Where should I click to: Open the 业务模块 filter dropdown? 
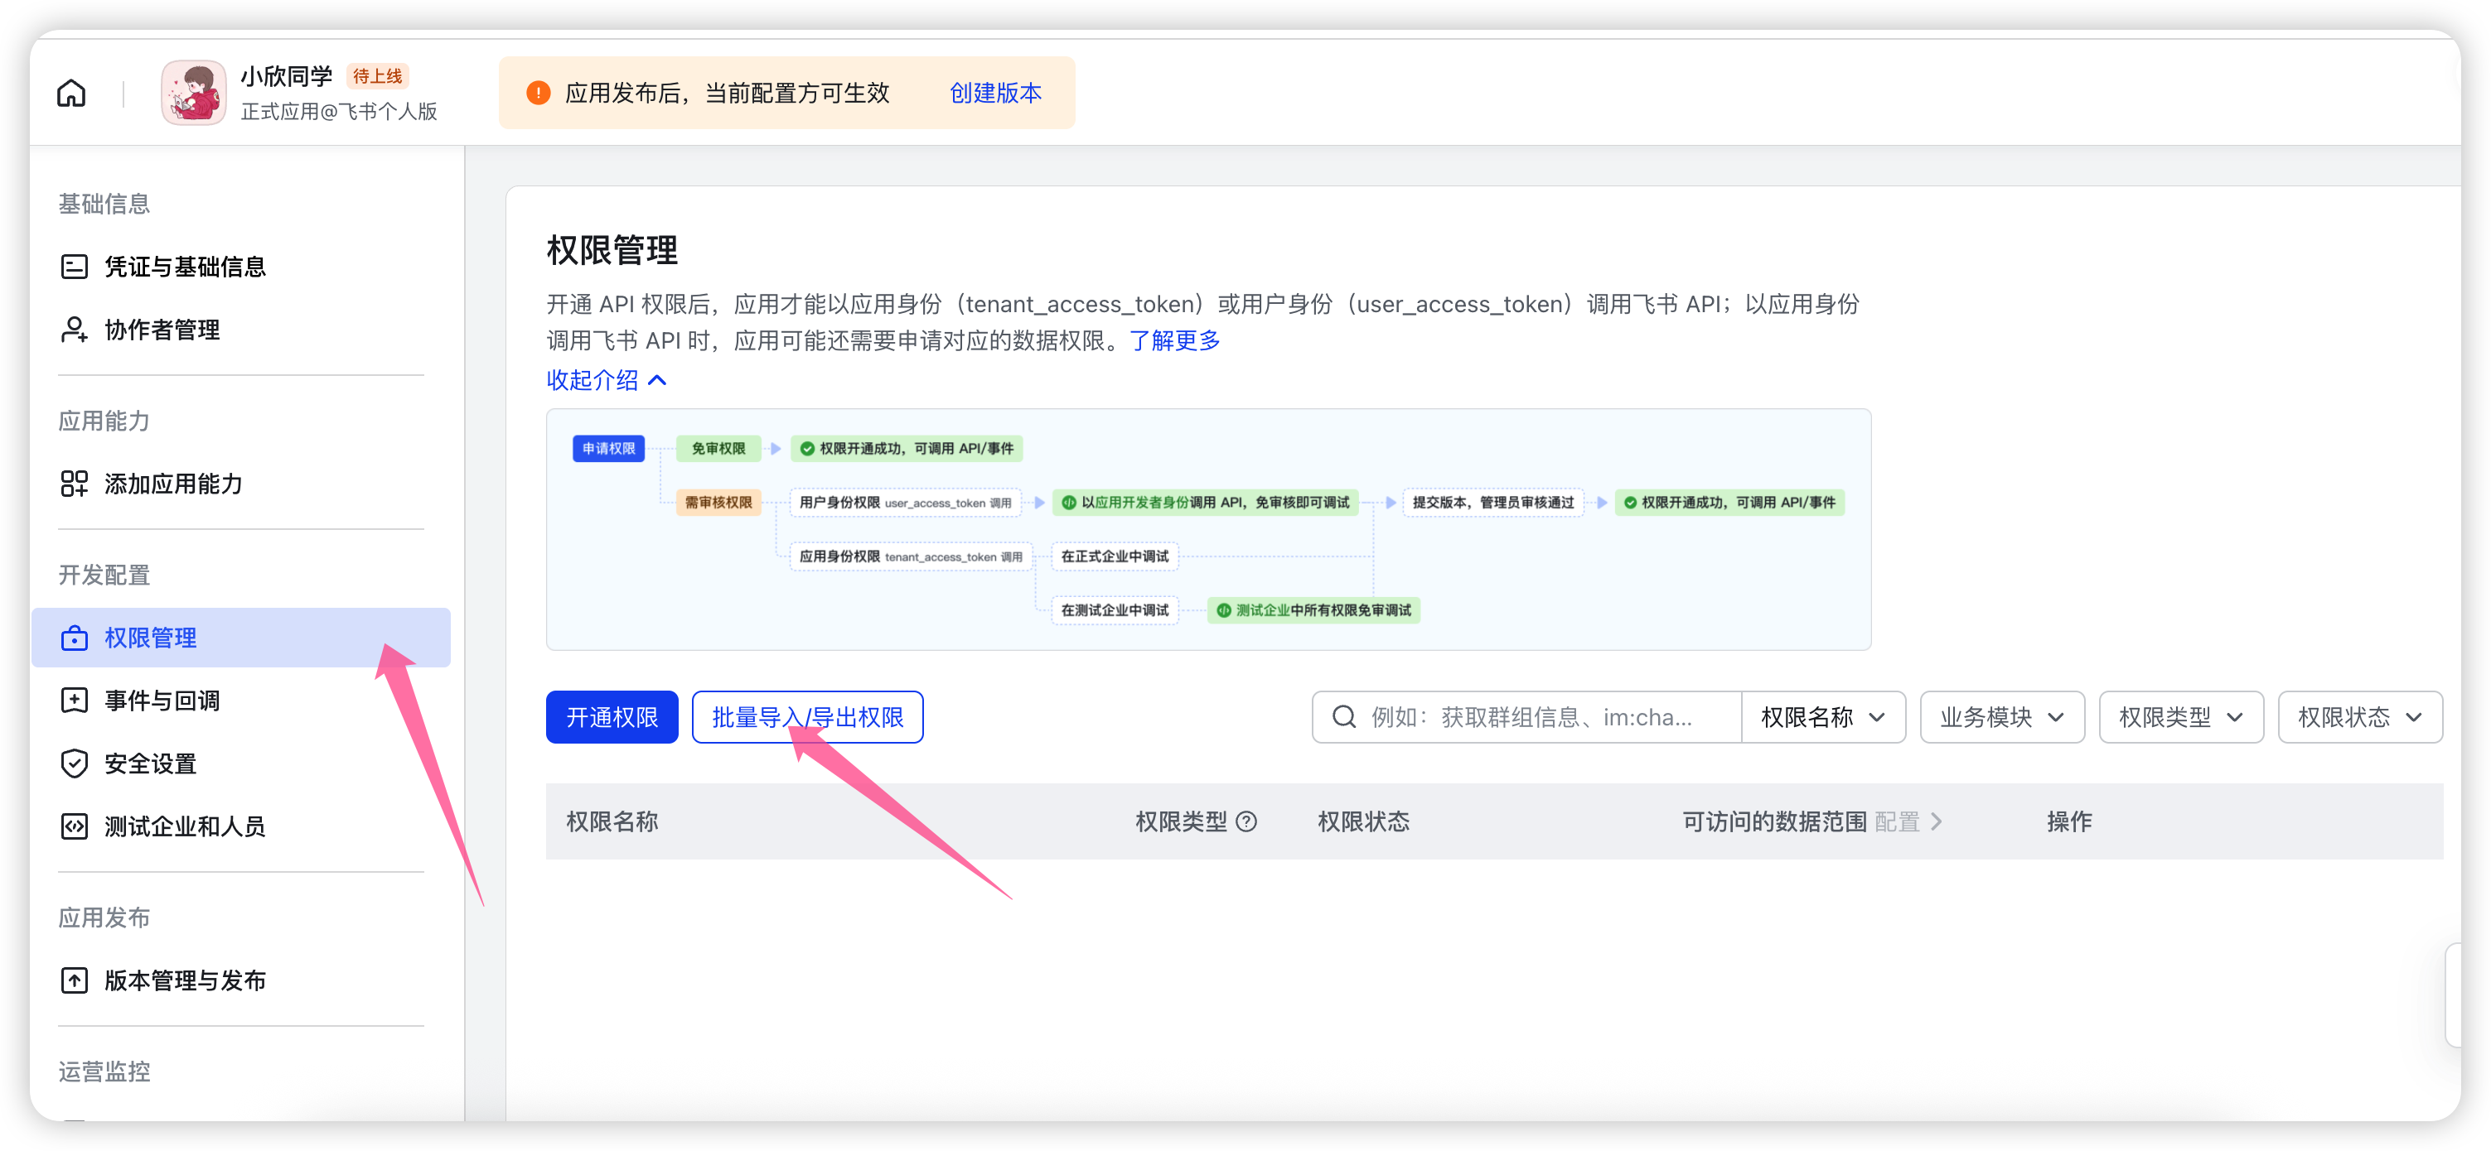(2000, 717)
